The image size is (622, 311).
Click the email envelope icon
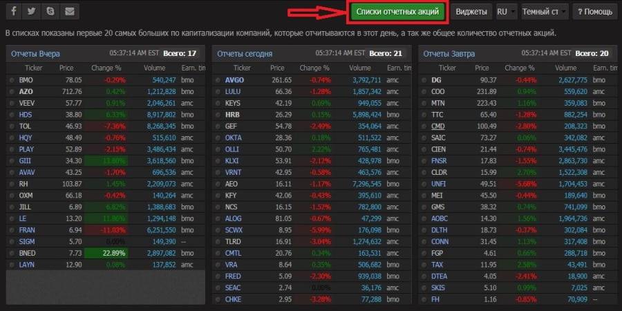68,12
